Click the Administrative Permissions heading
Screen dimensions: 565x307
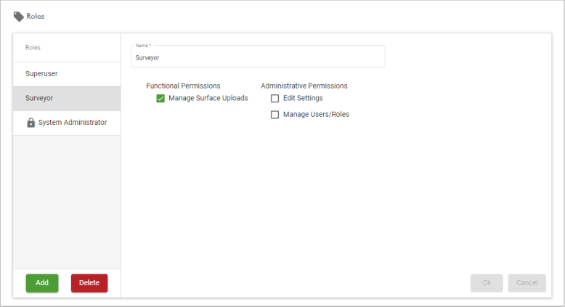[304, 86]
